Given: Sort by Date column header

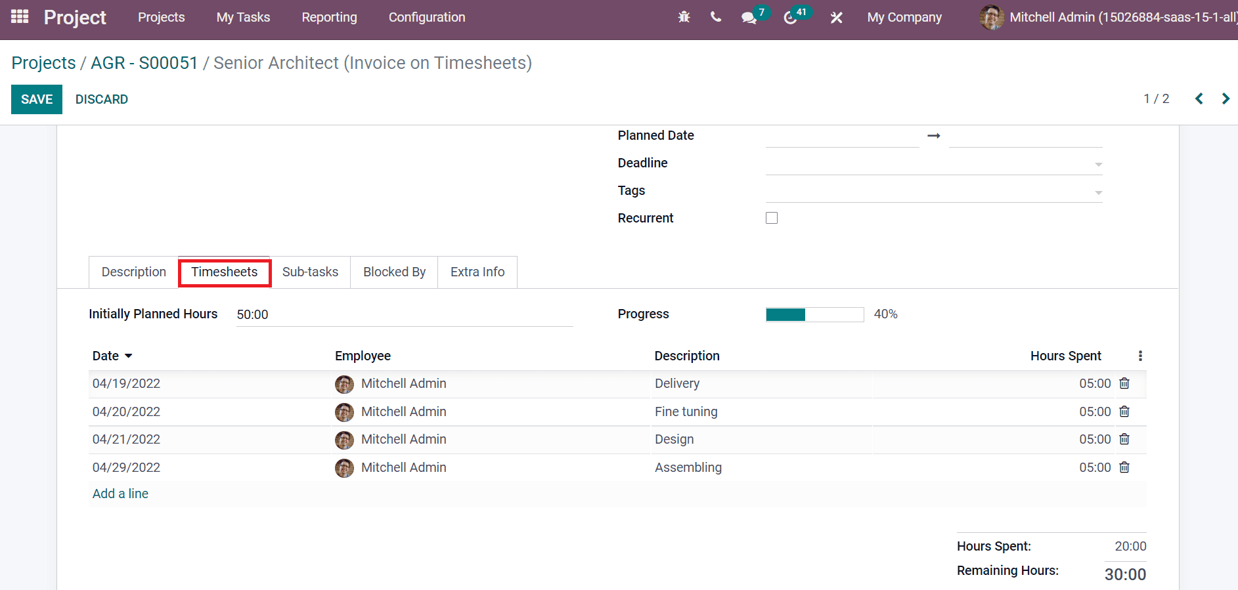Looking at the screenshot, I should [x=112, y=356].
